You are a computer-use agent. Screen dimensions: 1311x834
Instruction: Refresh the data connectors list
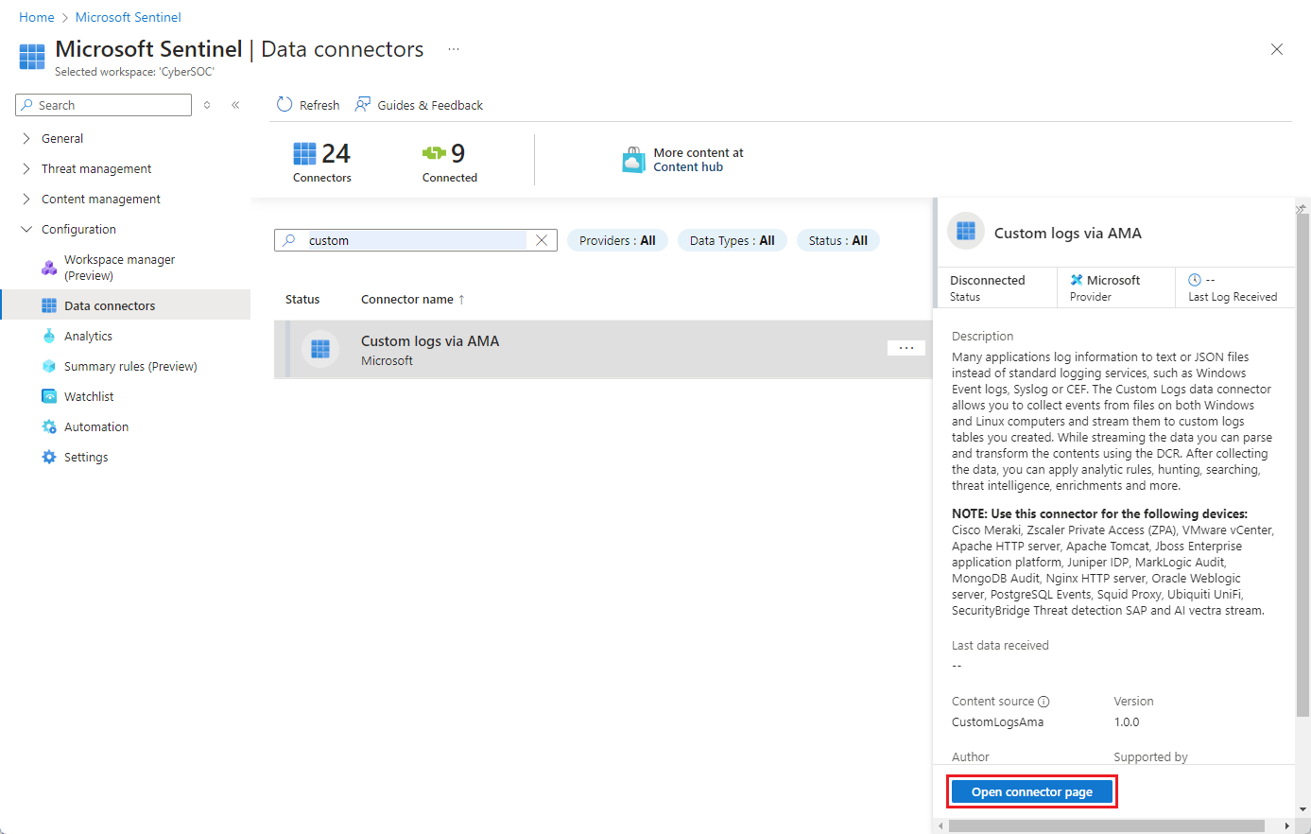pos(307,104)
